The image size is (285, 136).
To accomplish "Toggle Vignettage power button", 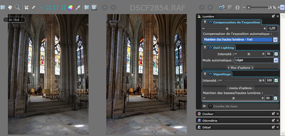I will pyautogui.click(x=210, y=74).
